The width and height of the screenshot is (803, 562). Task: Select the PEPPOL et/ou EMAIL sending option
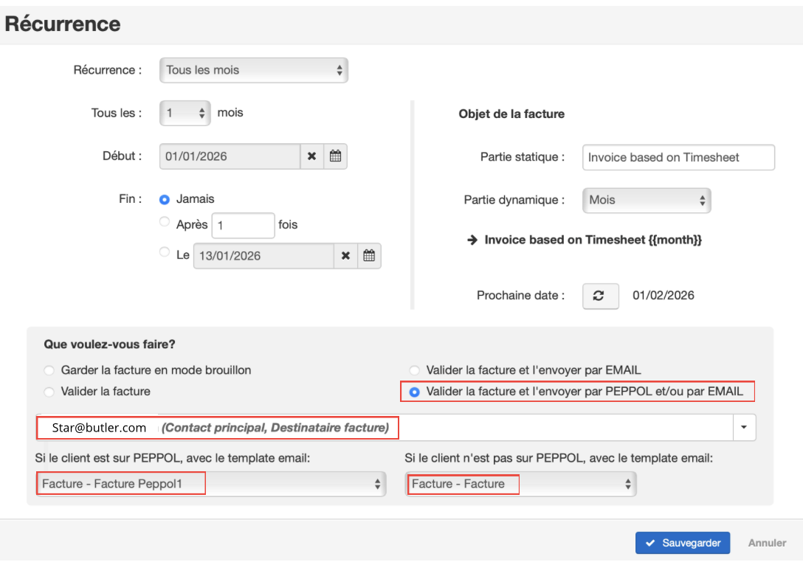click(x=414, y=392)
